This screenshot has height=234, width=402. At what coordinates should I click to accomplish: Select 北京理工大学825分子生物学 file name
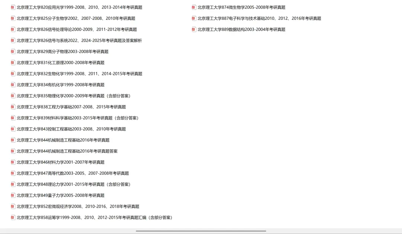click(x=76, y=19)
